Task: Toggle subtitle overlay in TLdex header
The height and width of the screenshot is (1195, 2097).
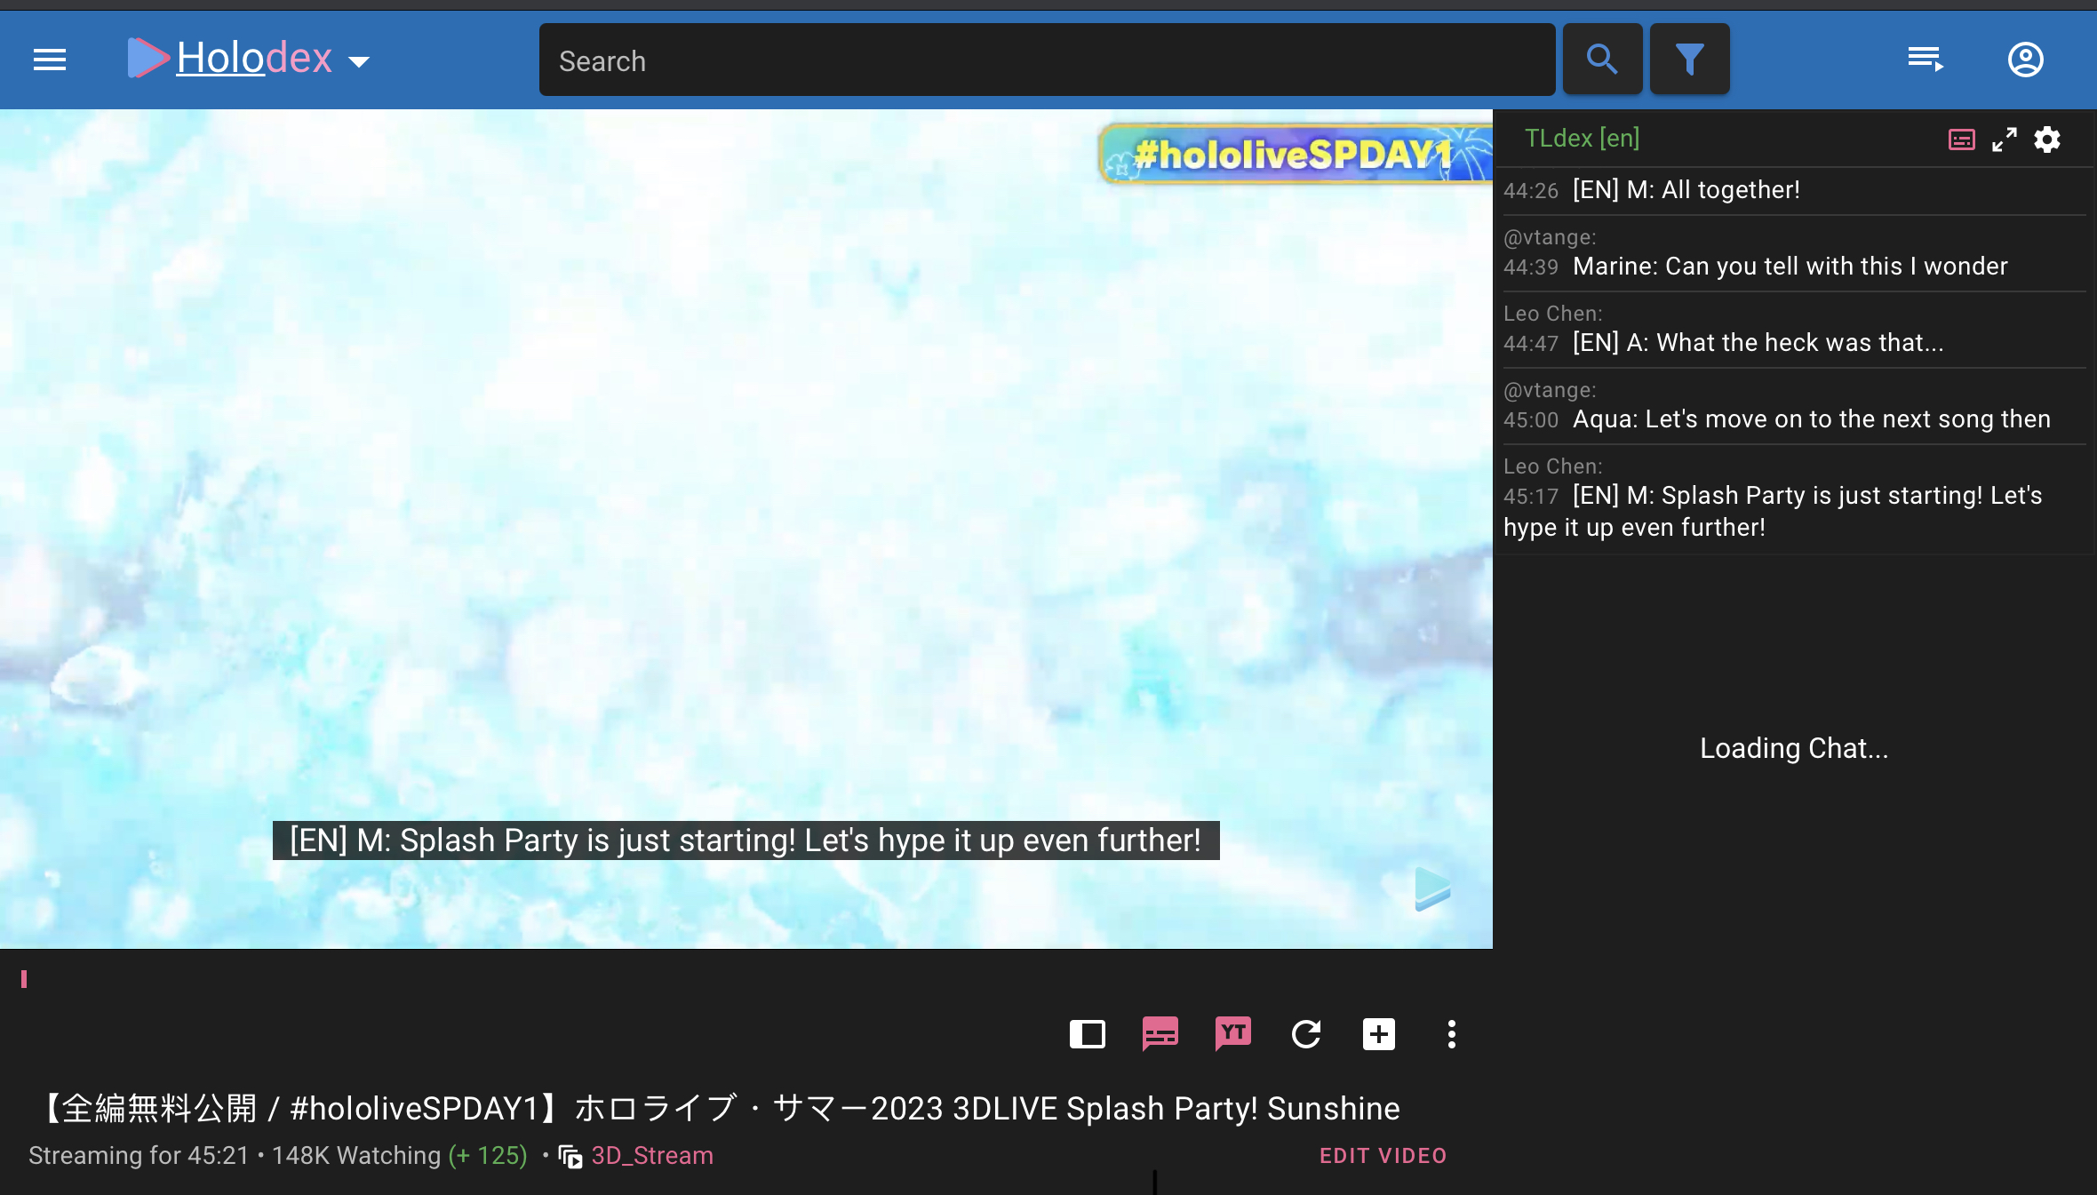Action: (1961, 139)
